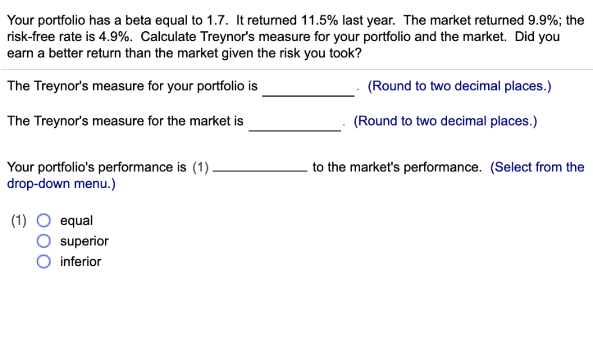This screenshot has height=338, width=593.
Task: Click the portfolio Treynor's measure answer blank
Action: 308,90
